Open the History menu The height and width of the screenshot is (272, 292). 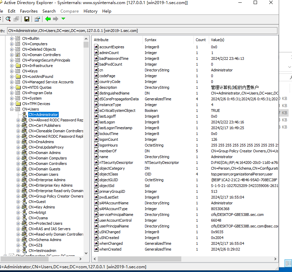coord(90,11)
